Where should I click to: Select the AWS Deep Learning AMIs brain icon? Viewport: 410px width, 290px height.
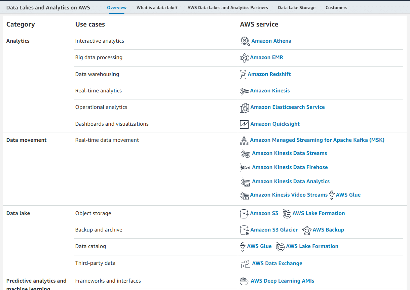point(244,281)
